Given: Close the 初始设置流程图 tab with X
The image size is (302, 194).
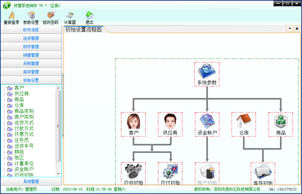Looking at the screenshot, I should click(x=297, y=29).
